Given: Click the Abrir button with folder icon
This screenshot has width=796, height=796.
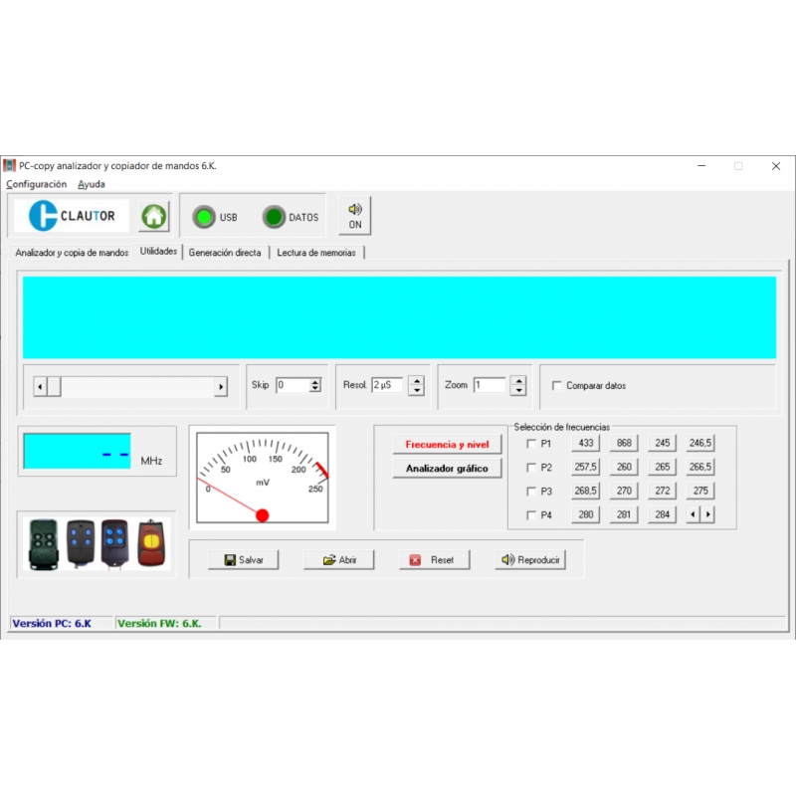Looking at the screenshot, I should coord(339,559).
